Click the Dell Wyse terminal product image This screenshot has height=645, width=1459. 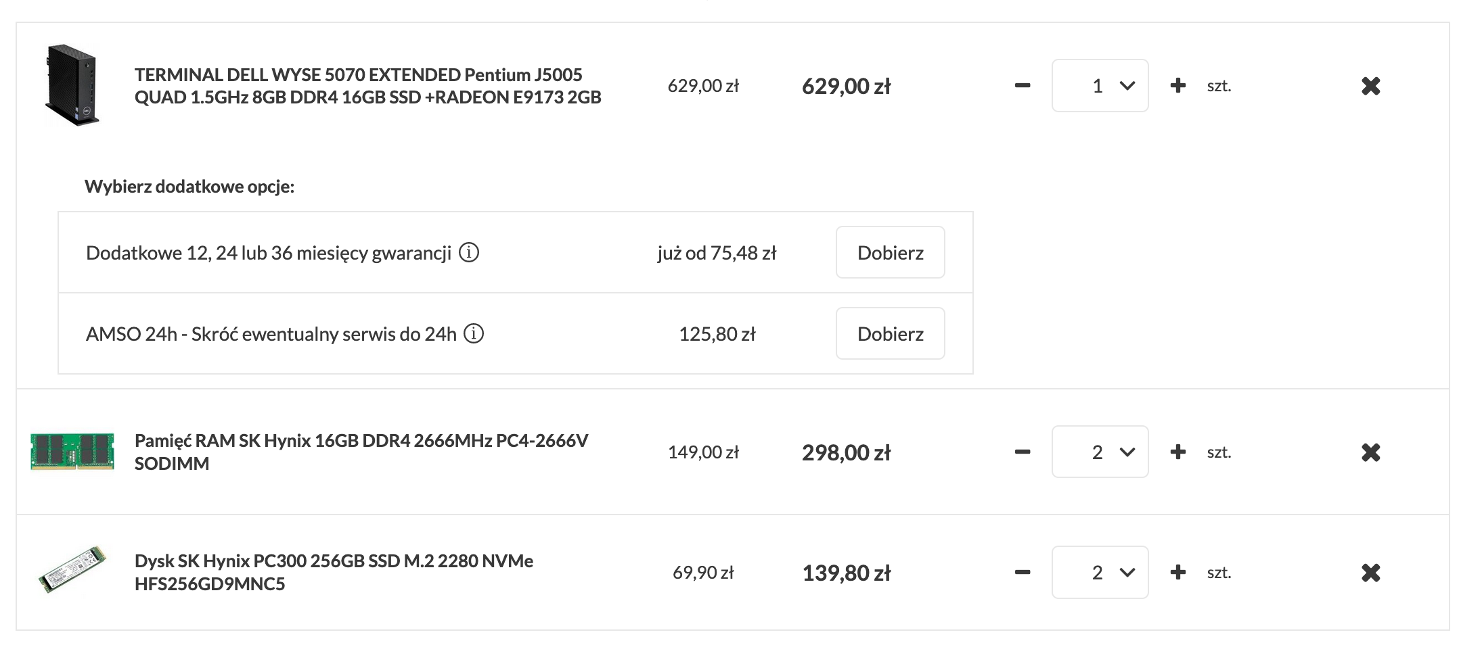[x=72, y=85]
